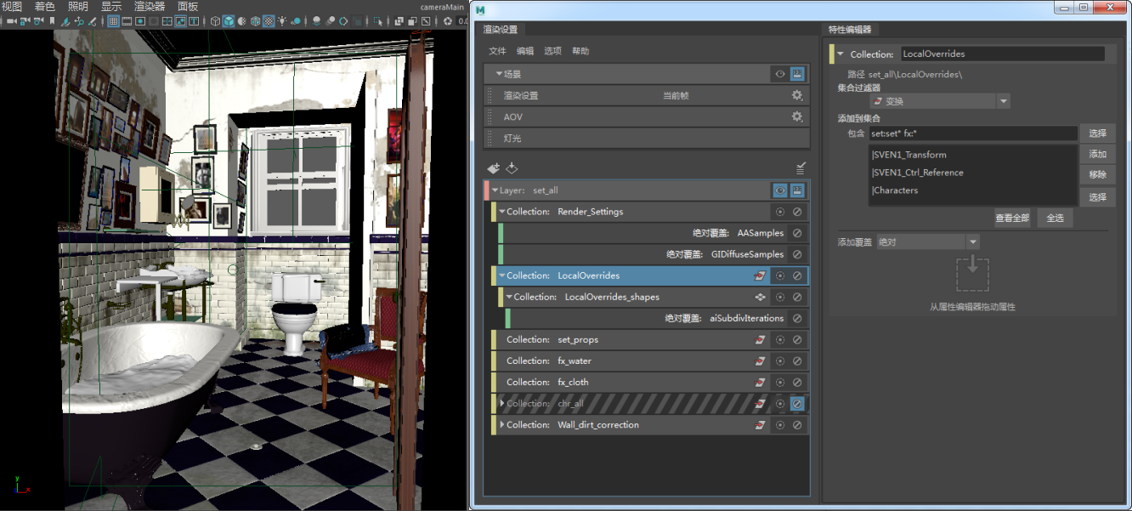
Task: Open the viewport 照明 menu
Action: click(x=77, y=6)
